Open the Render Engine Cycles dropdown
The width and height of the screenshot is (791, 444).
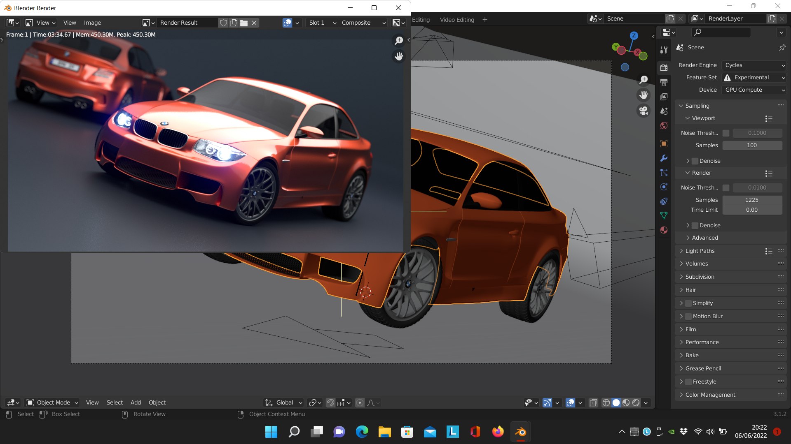click(x=754, y=65)
